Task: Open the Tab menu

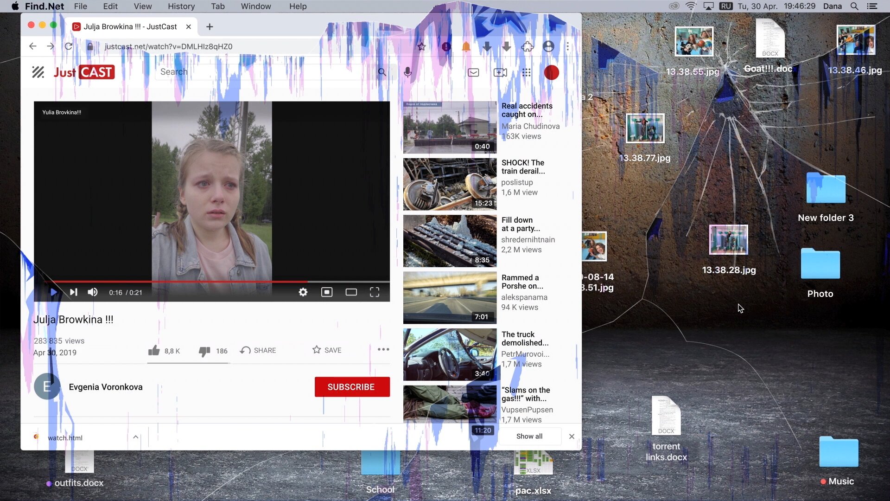Action: click(x=218, y=6)
